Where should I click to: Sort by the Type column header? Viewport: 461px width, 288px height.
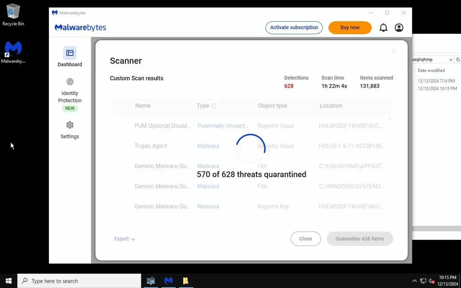coord(203,105)
